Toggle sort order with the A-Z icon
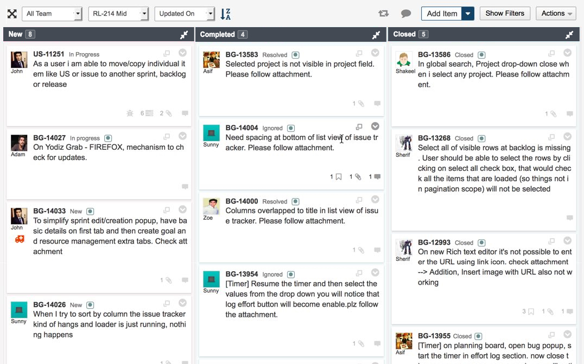The width and height of the screenshot is (584, 364). coord(226,14)
